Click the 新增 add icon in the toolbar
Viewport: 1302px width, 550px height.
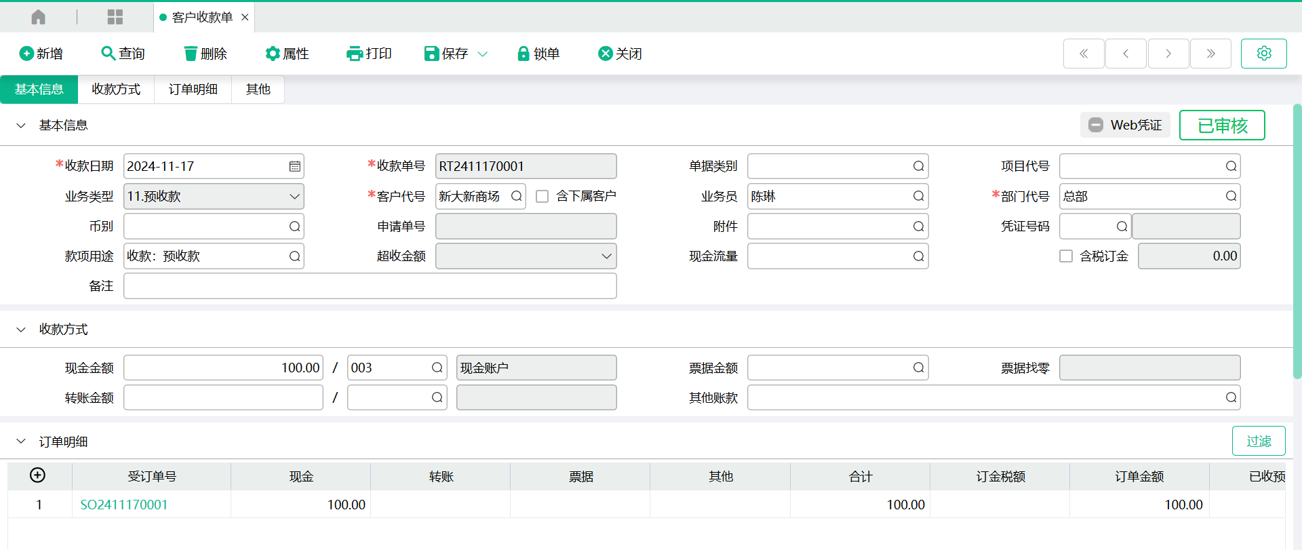26,54
